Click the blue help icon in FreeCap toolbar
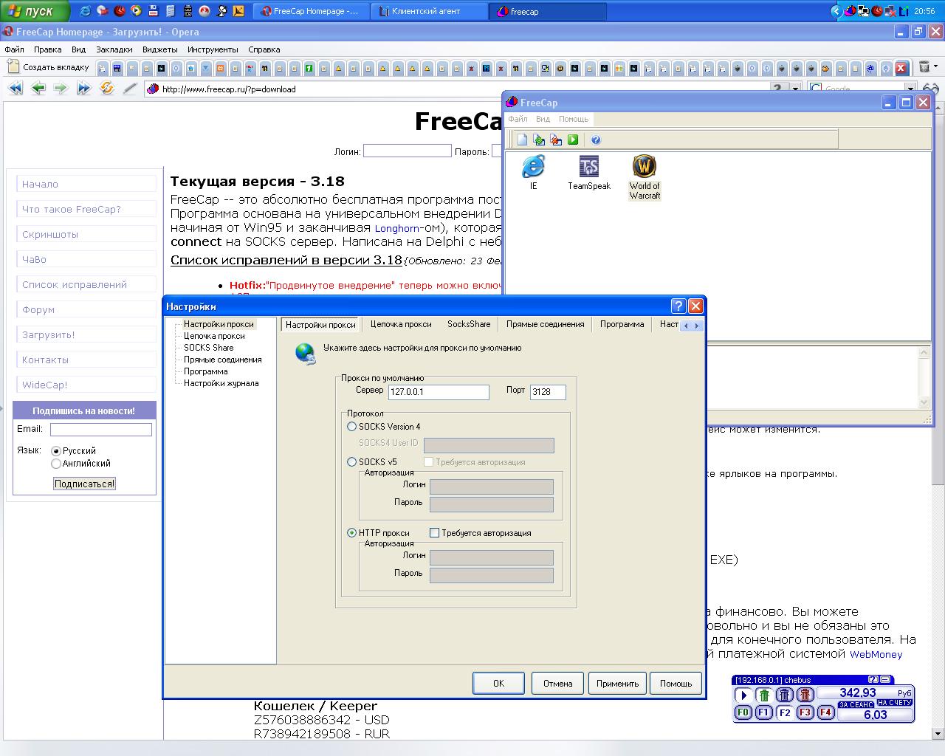The width and height of the screenshot is (945, 756). 596,140
